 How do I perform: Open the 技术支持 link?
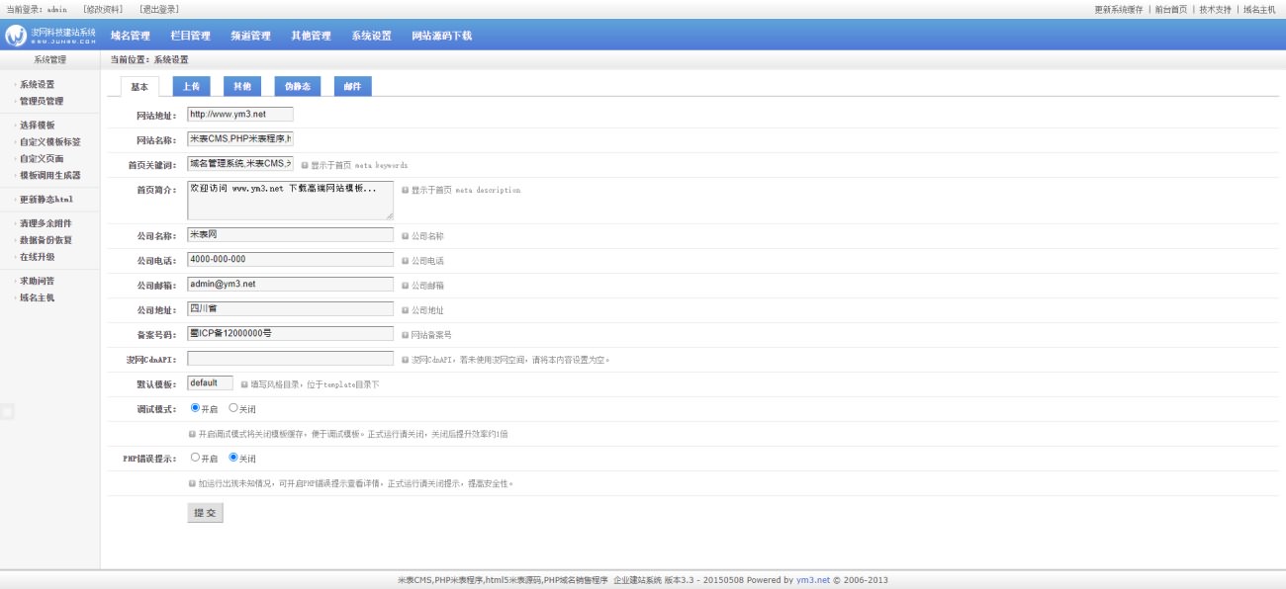(1216, 9)
